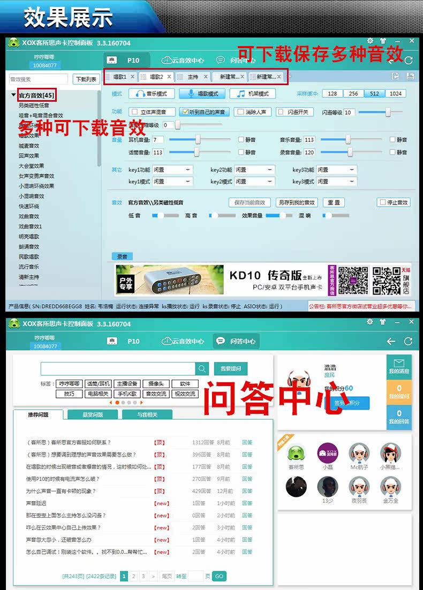
Task: Click 耳机音量 slider handle
Action: coord(198,140)
